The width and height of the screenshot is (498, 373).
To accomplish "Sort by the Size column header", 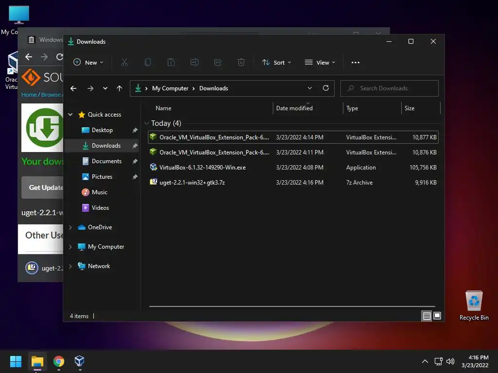I will 409,108.
